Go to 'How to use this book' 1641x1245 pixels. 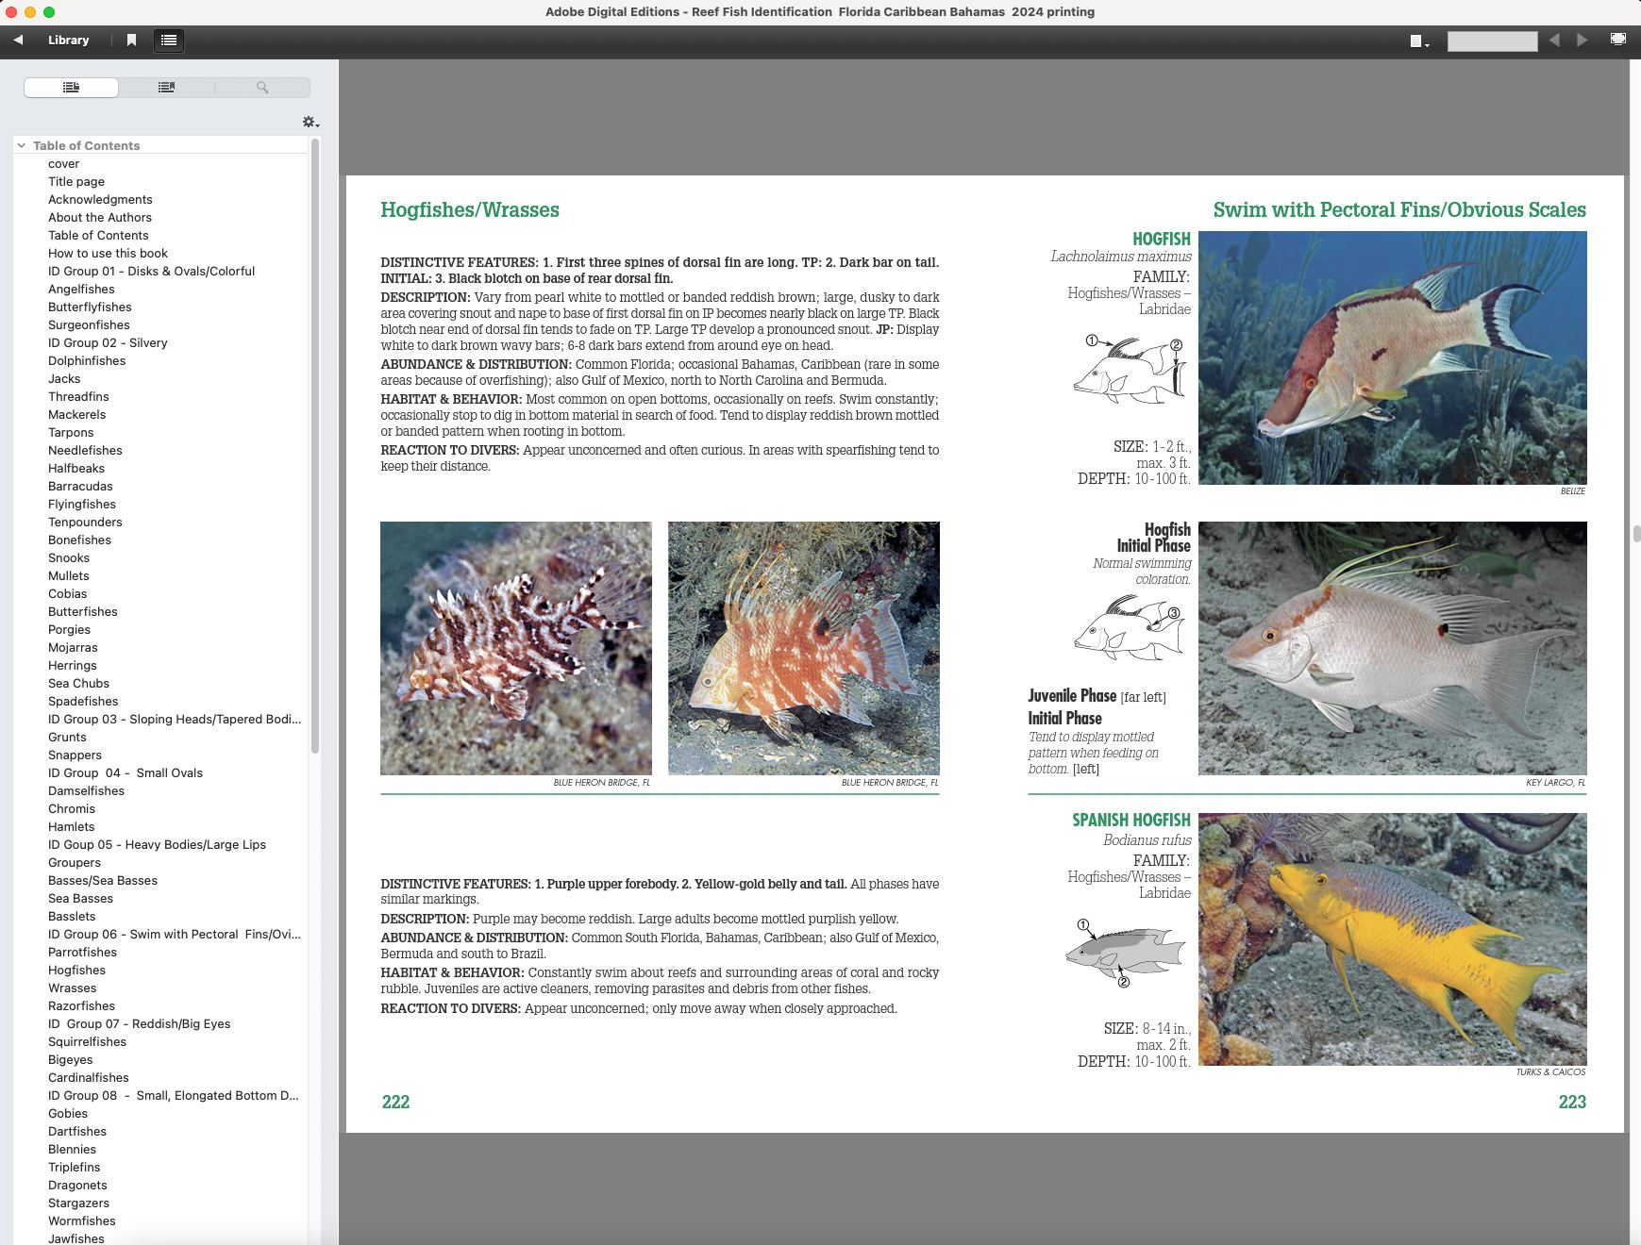(x=108, y=253)
